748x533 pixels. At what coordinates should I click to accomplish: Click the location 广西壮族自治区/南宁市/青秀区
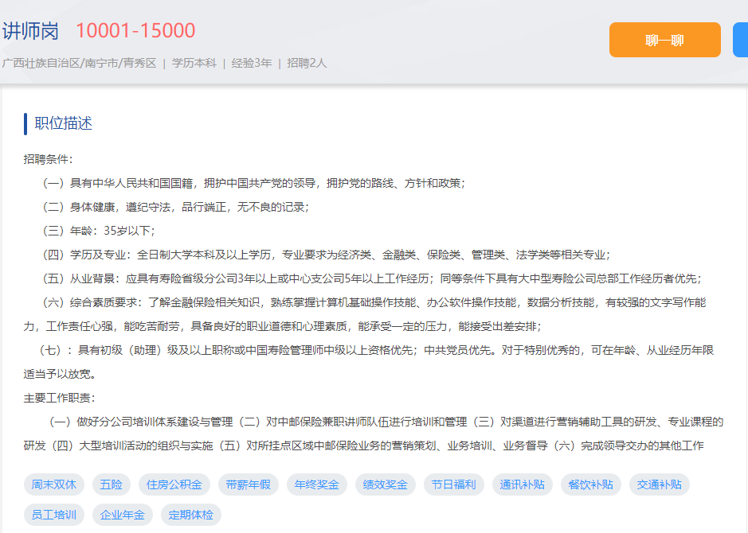(79, 64)
